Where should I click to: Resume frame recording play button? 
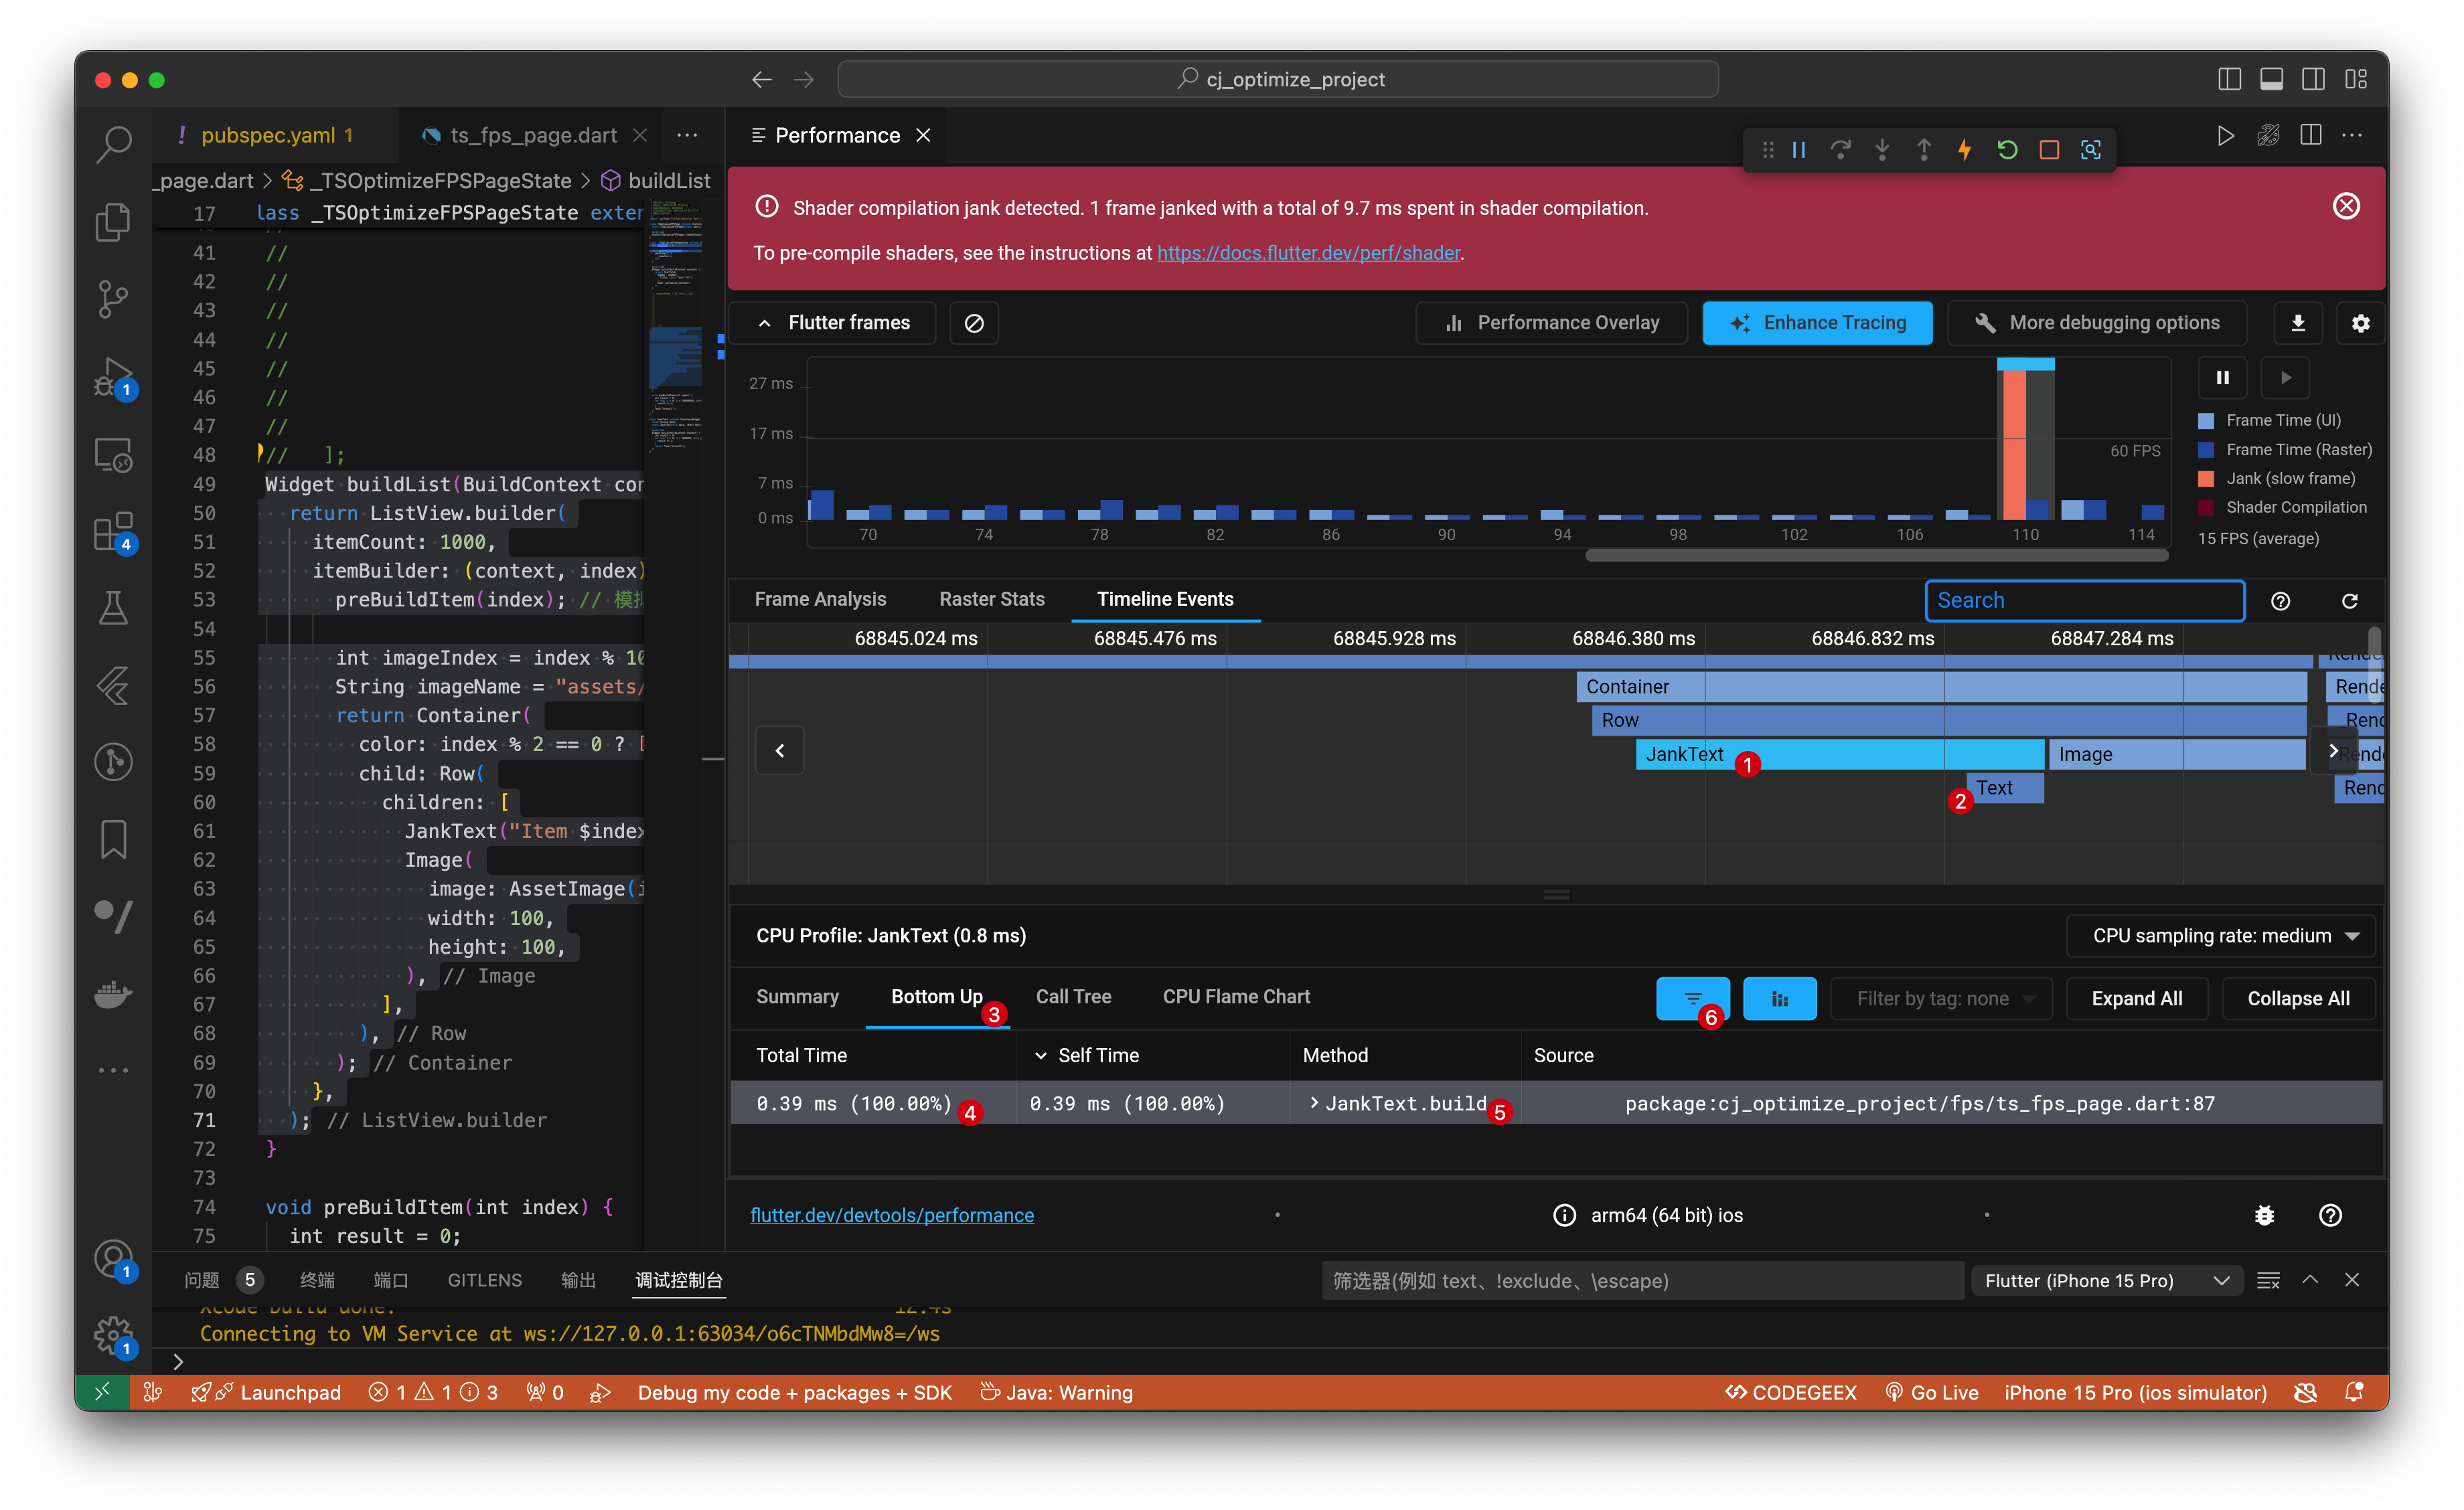tap(2286, 377)
